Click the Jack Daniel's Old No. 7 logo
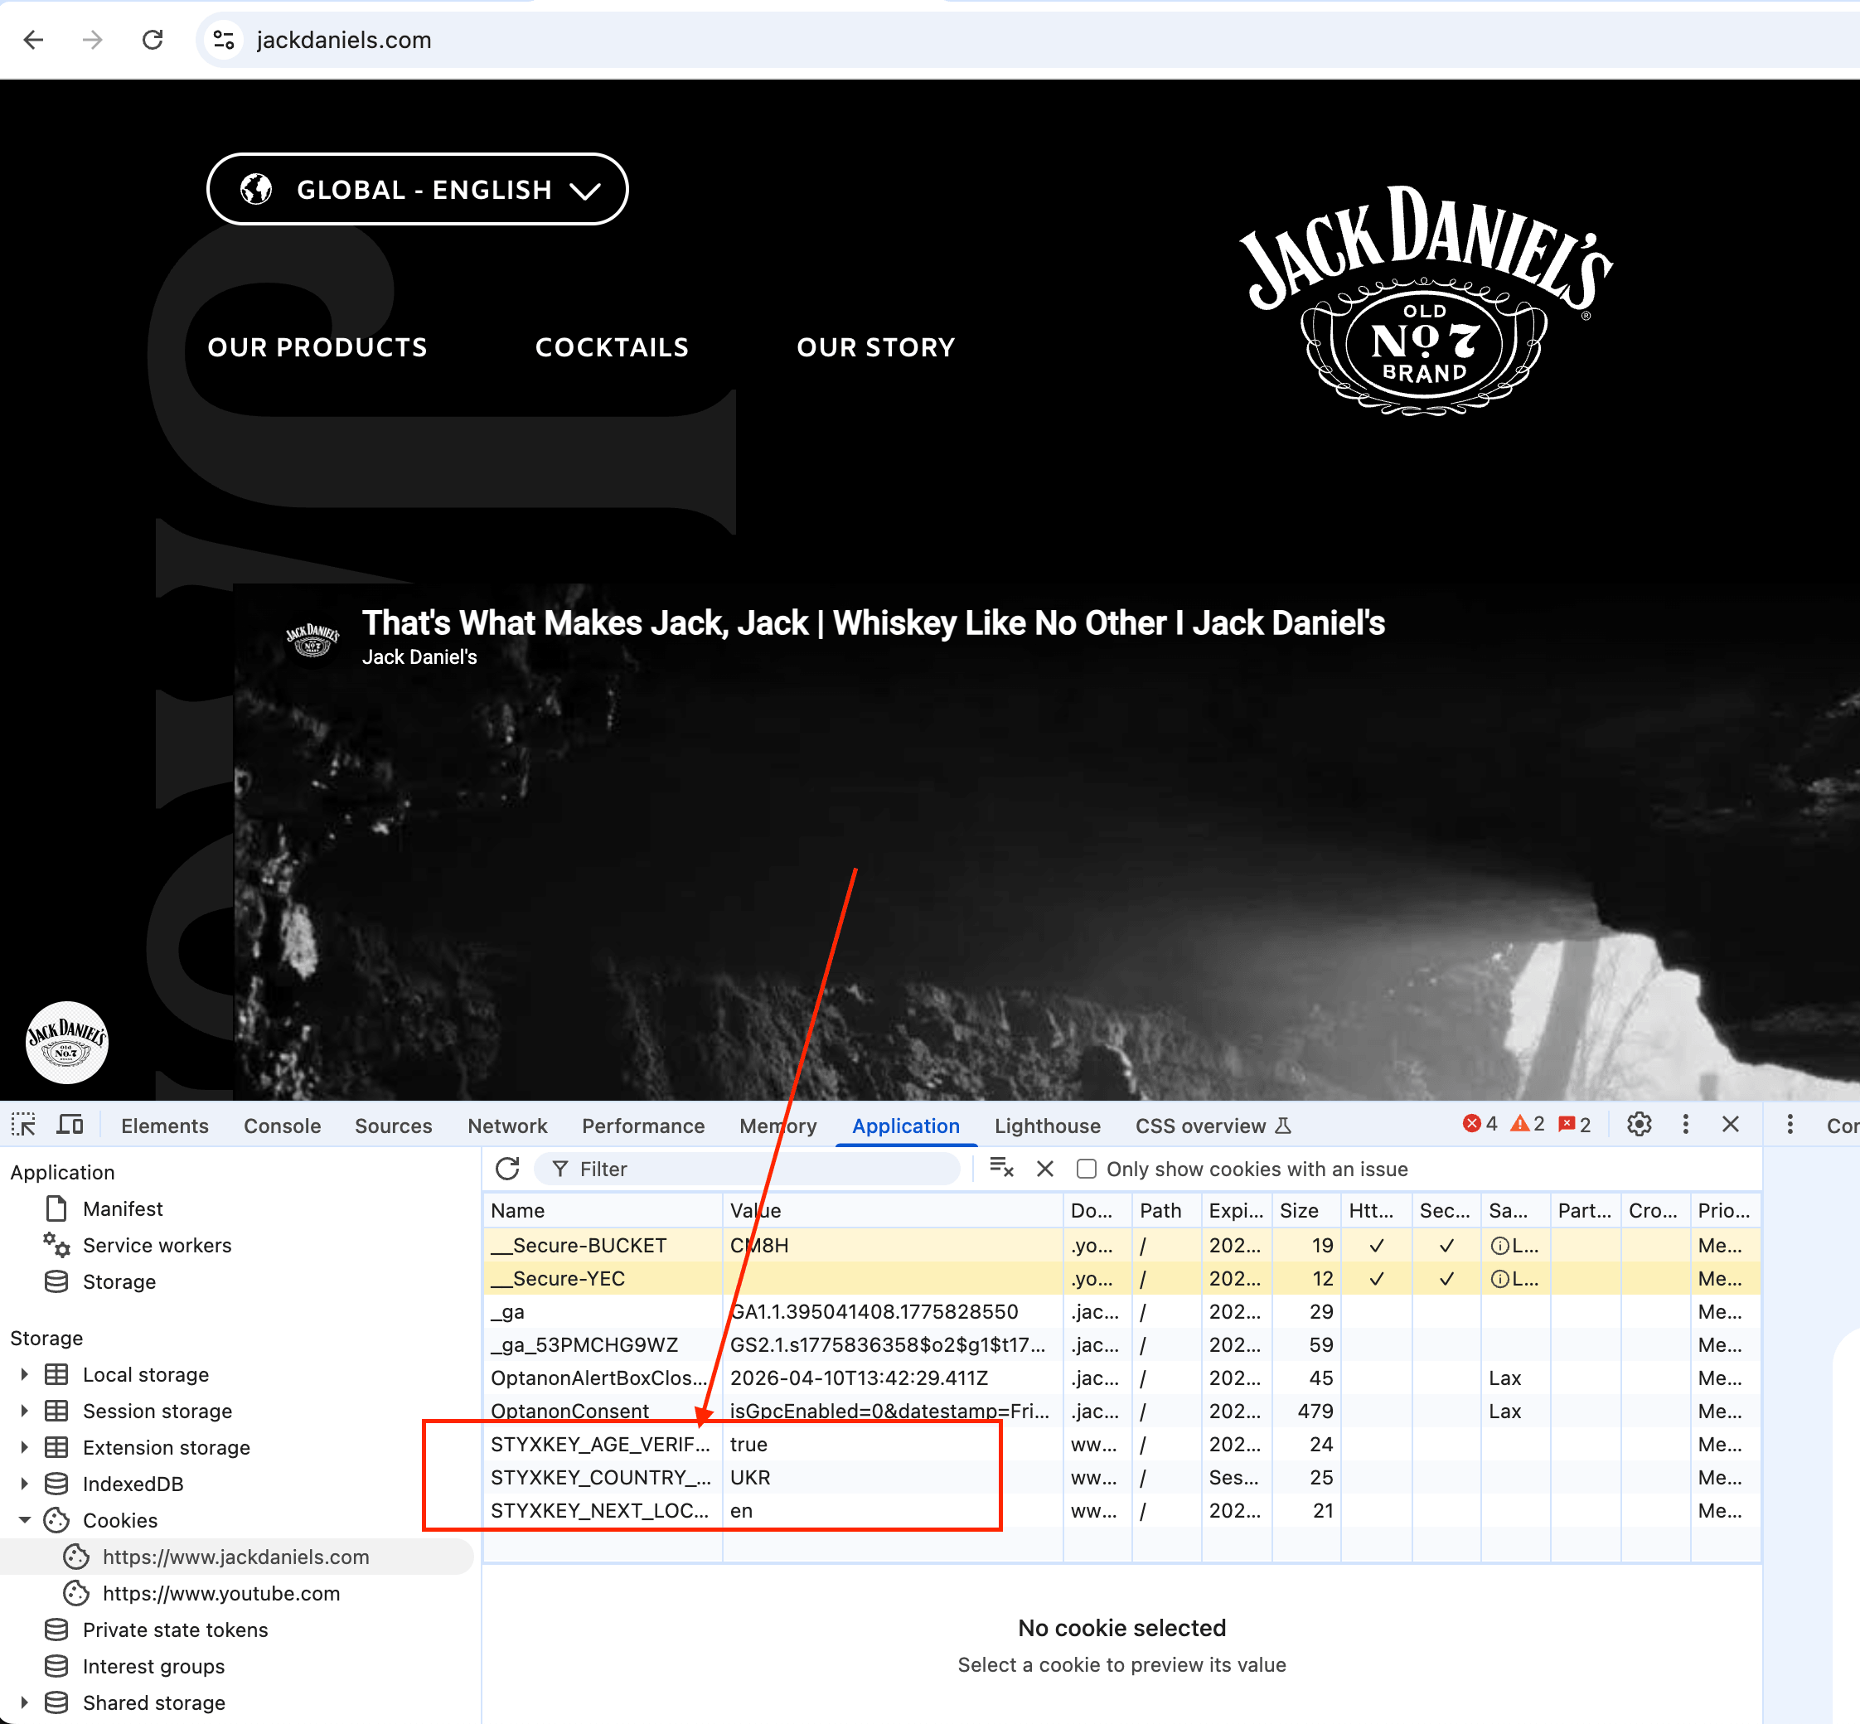This screenshot has width=1860, height=1724. click(x=1426, y=300)
